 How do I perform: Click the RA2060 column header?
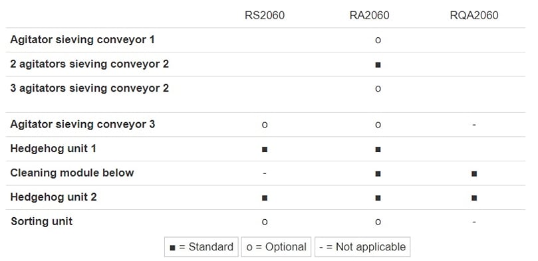click(369, 15)
